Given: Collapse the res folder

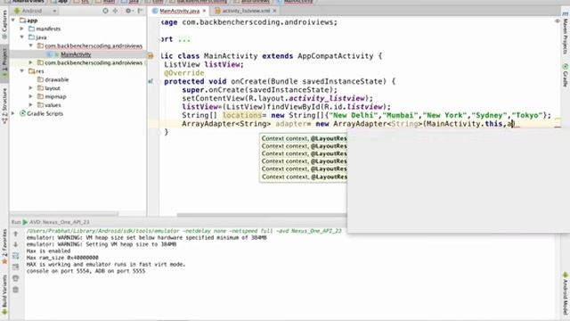Looking at the screenshot, I should coord(21,71).
